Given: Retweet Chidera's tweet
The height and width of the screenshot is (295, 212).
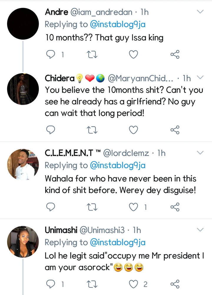Looking at the screenshot, I should [93, 130].
